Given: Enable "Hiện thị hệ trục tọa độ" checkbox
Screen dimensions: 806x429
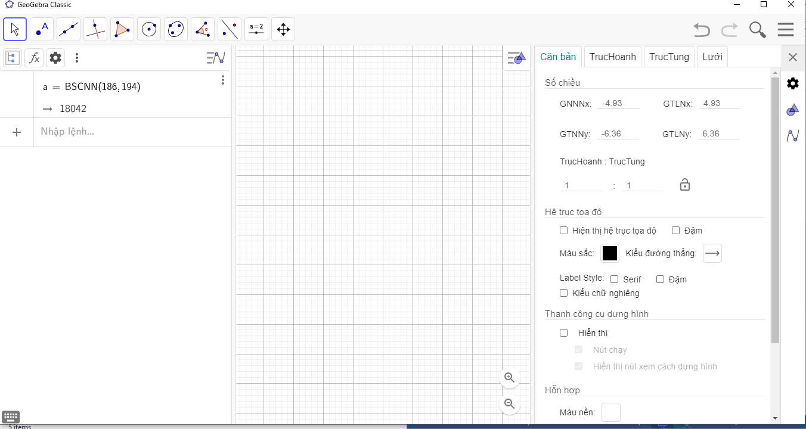Looking at the screenshot, I should pyautogui.click(x=564, y=231).
